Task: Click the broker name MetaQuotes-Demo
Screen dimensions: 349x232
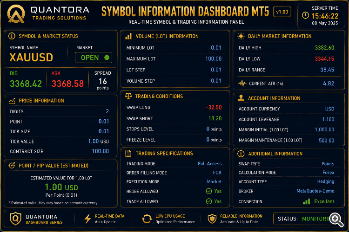Action: pyautogui.click(x=315, y=191)
